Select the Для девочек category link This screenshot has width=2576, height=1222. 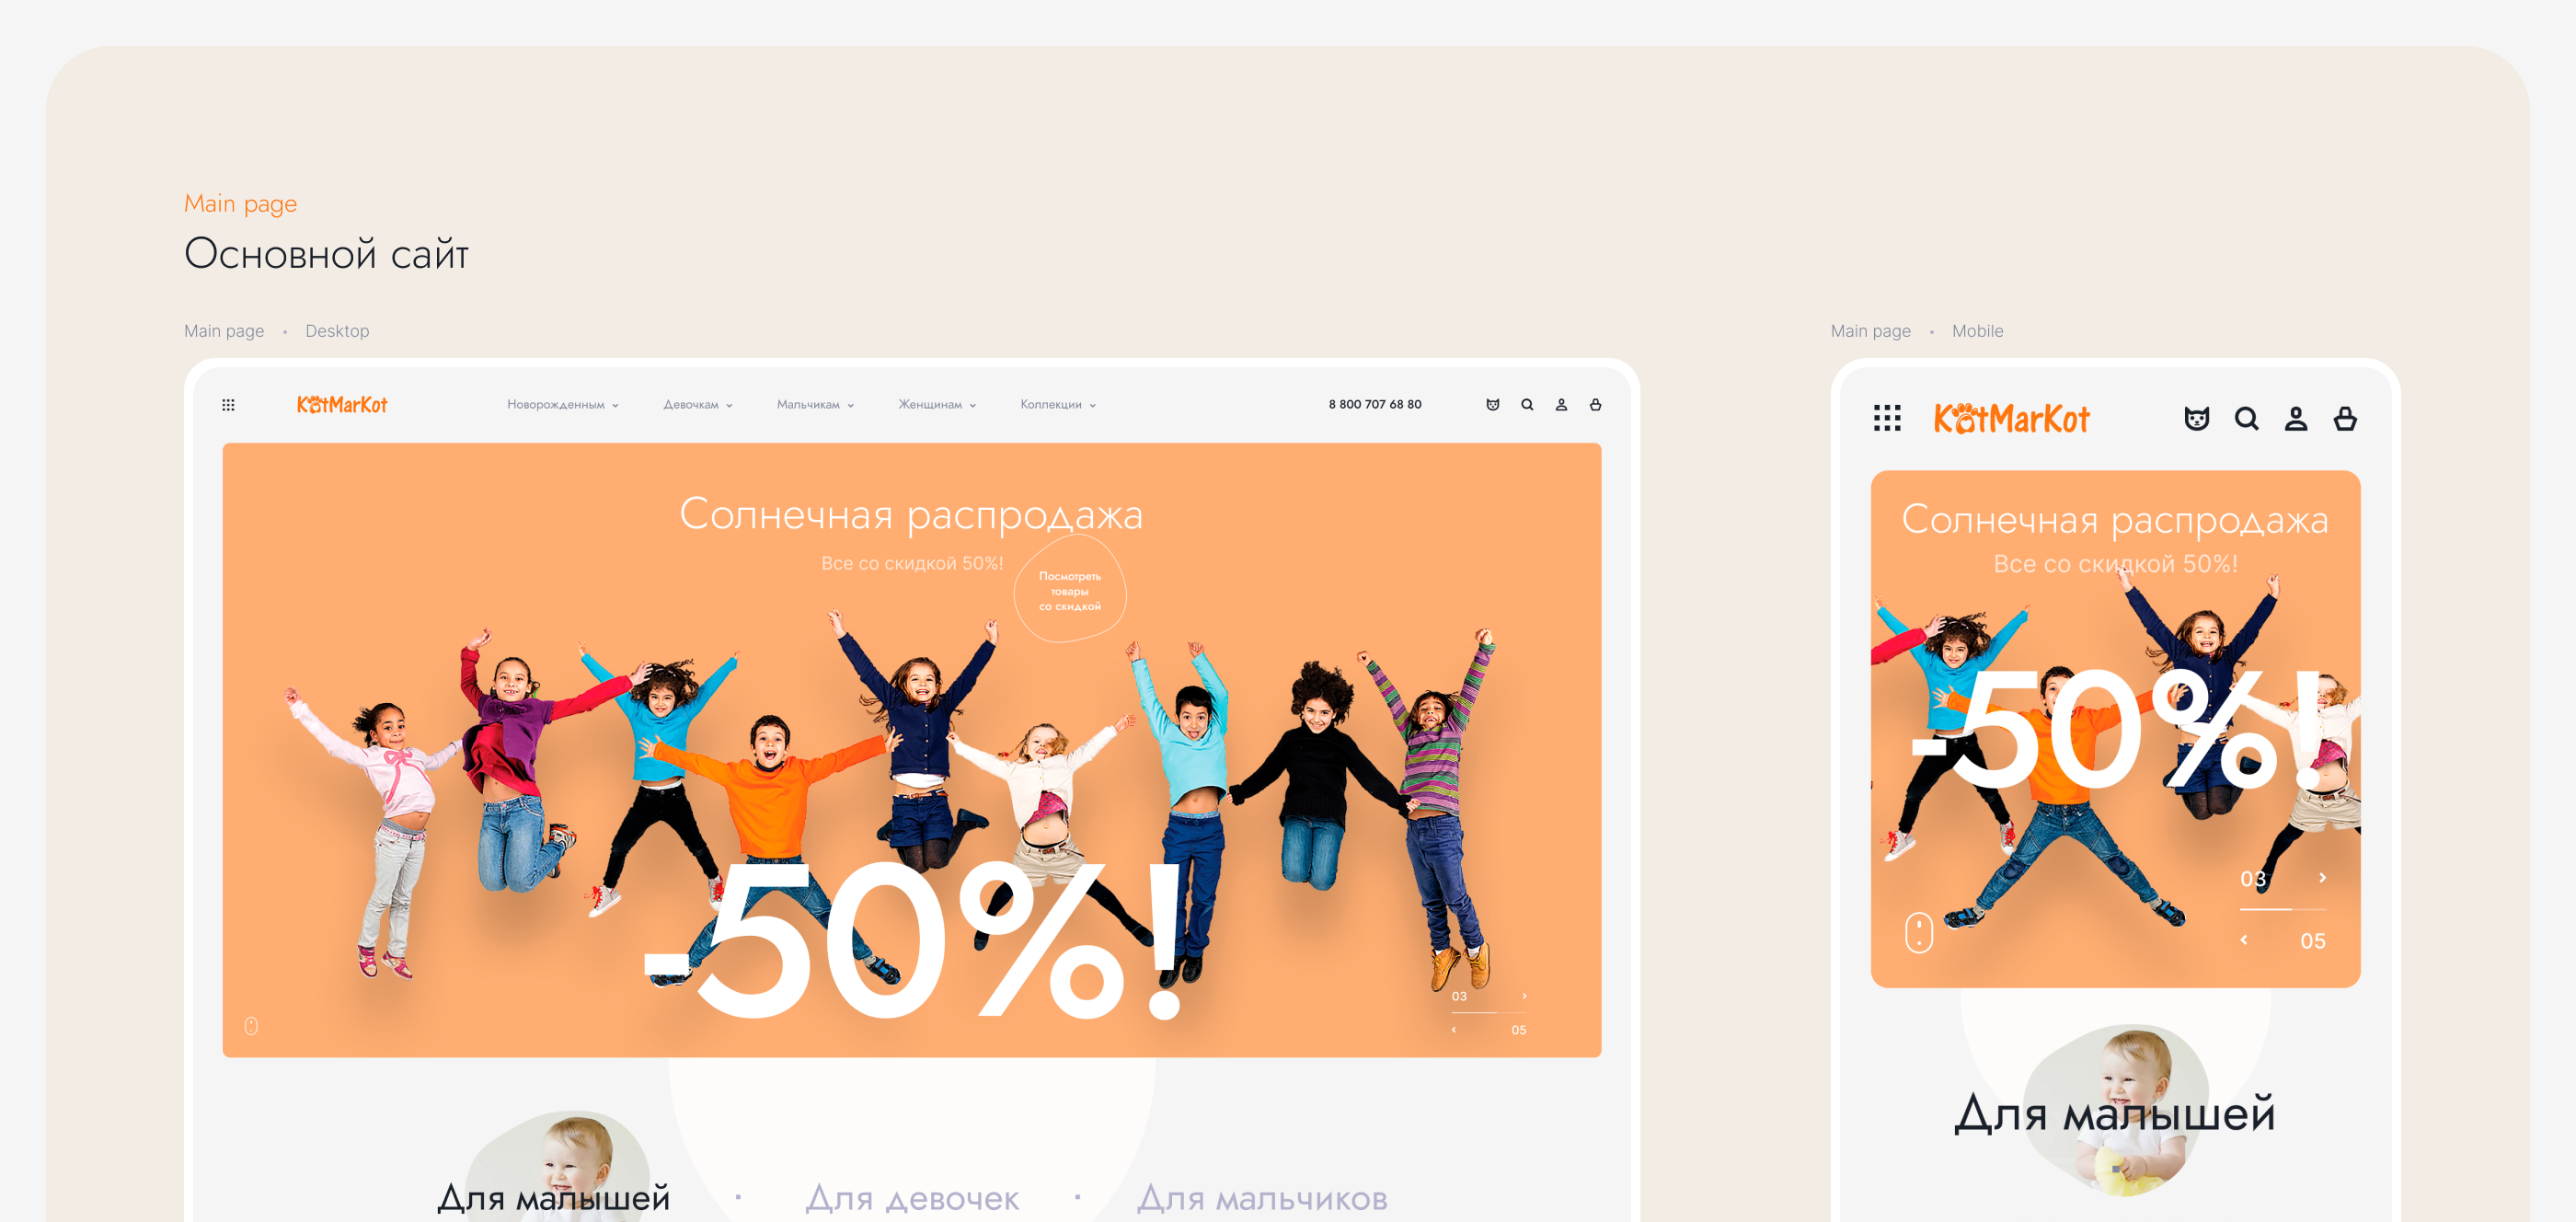[x=912, y=1197]
